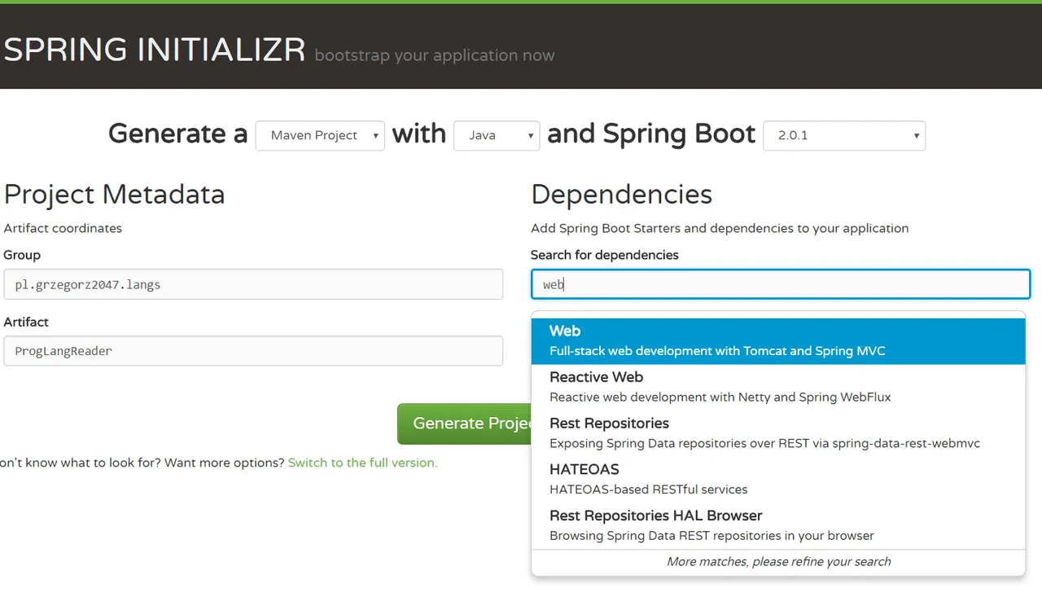Click the 'Artifact coordinates' text

coord(63,228)
